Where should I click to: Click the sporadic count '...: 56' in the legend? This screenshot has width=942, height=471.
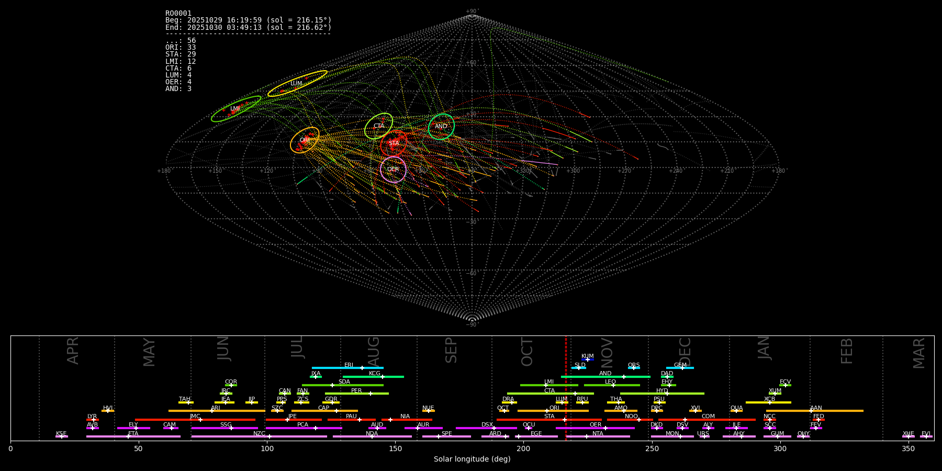181,41
